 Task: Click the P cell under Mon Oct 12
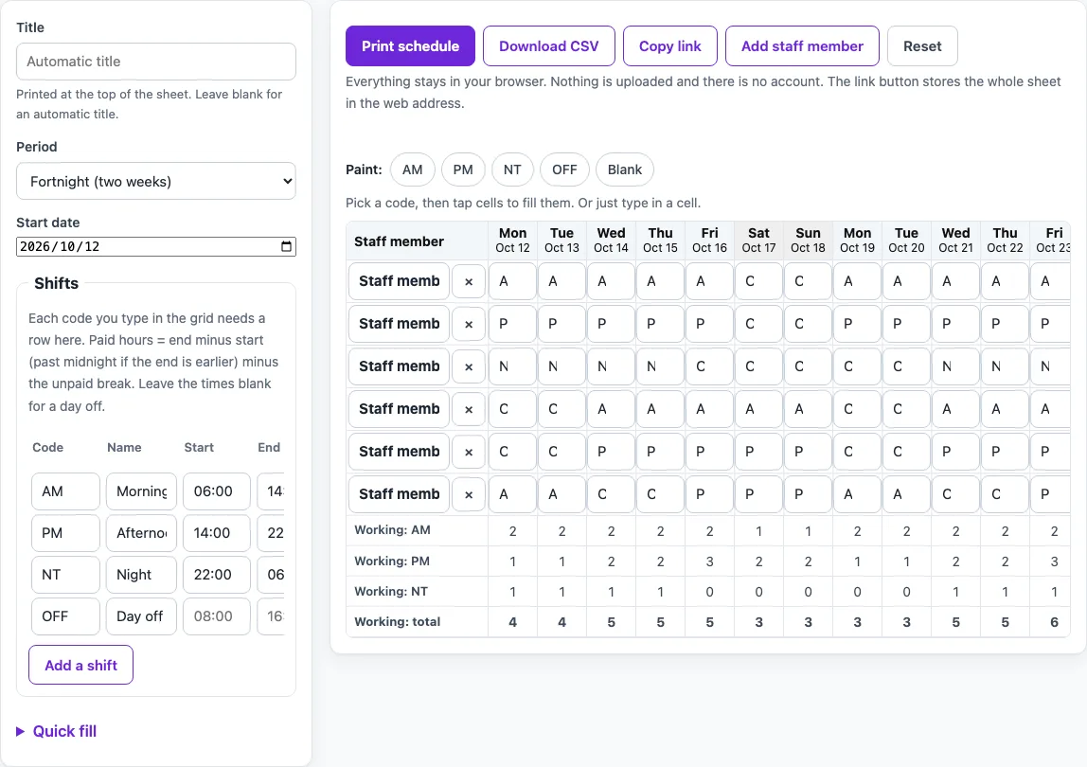pyautogui.click(x=513, y=324)
